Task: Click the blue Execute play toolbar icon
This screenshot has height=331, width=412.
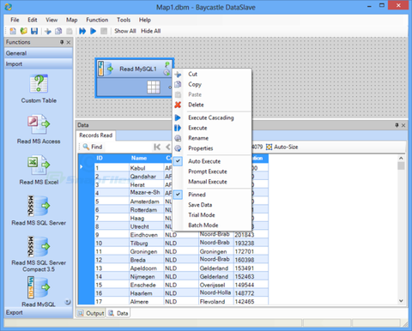Action: tap(93, 31)
